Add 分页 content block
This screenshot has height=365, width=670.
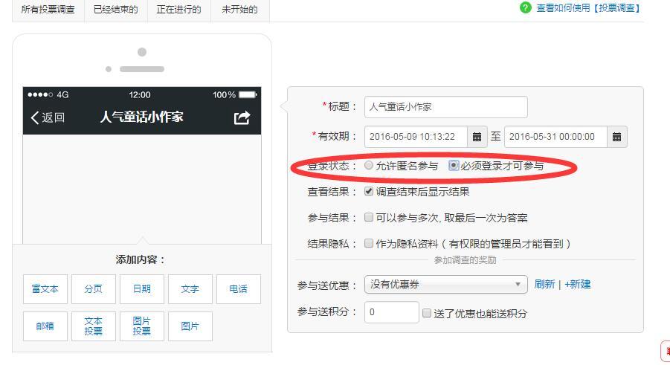[94, 289]
